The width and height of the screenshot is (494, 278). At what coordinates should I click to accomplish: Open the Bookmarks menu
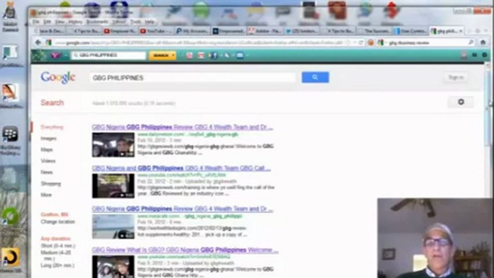point(97,22)
